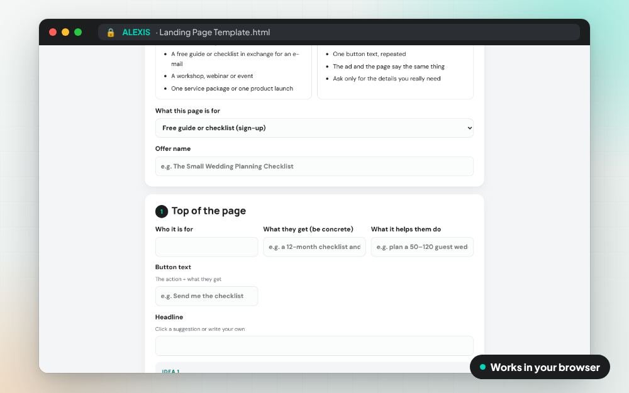Click the 'Works in your browser' badge

coord(540,367)
